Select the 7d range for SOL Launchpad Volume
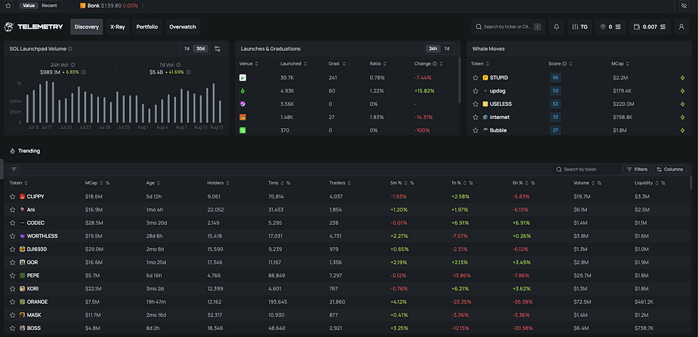 click(186, 49)
